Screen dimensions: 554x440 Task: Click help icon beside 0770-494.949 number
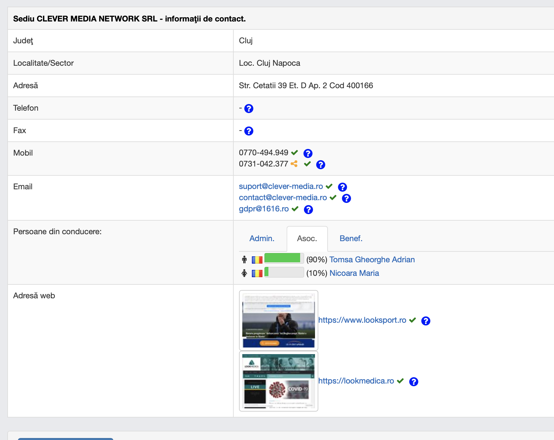click(308, 154)
